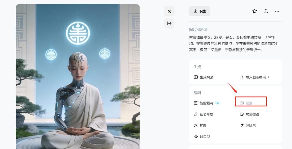
Task: Open the share upload icon
Action: point(266,11)
